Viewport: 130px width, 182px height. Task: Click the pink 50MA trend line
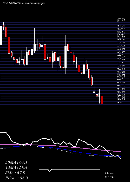(60, 146)
